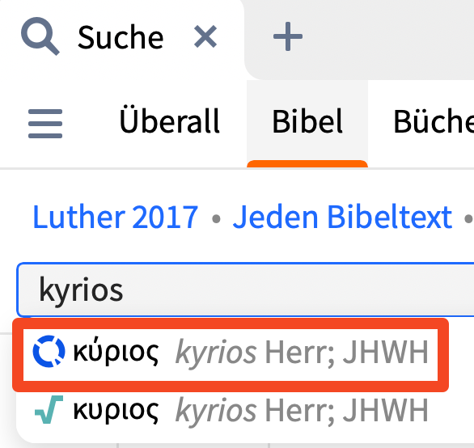This screenshot has width=474, height=448.
Task: Open a new tab with plus icon
Action: (x=287, y=36)
